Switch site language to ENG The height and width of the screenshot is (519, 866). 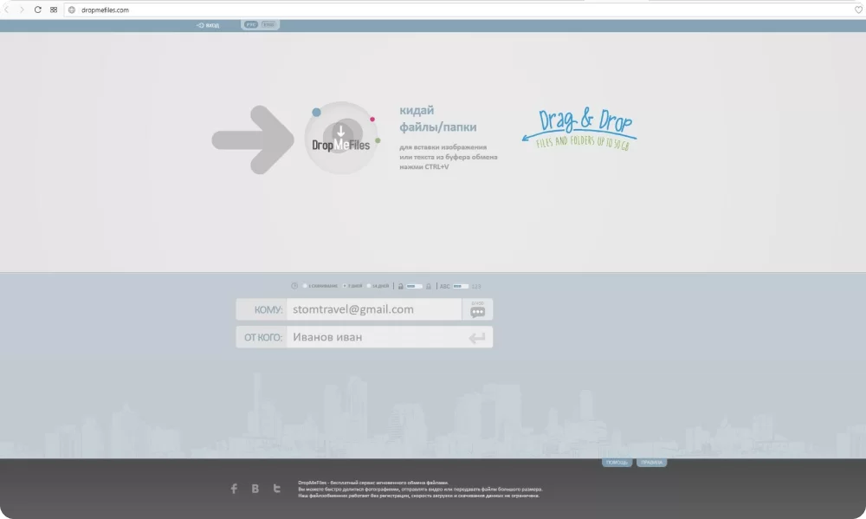tap(268, 25)
